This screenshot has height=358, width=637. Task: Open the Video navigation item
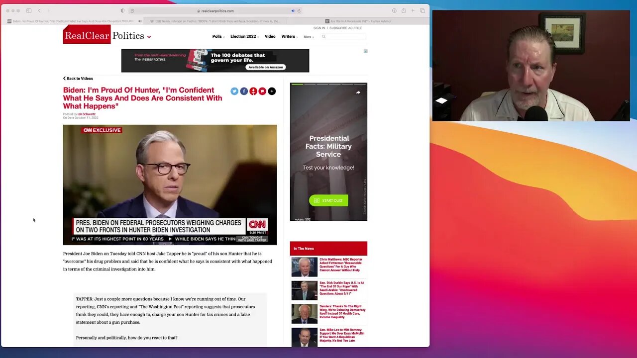(x=270, y=36)
